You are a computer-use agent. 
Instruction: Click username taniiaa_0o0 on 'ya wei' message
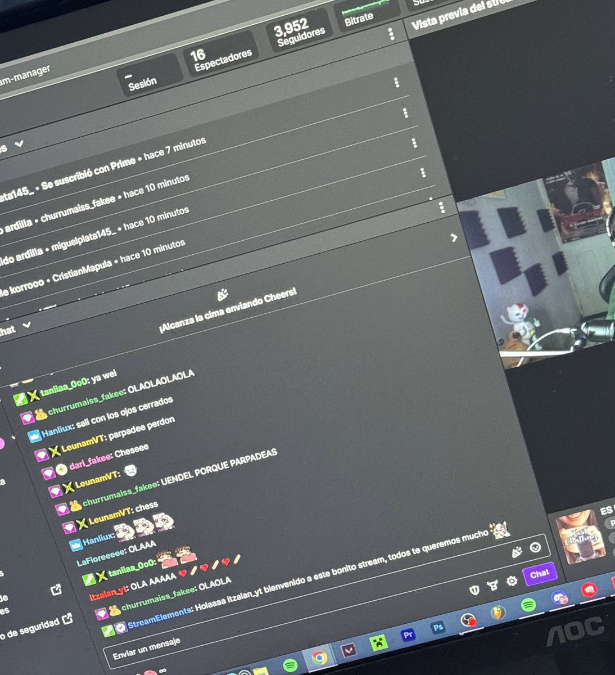click(65, 386)
